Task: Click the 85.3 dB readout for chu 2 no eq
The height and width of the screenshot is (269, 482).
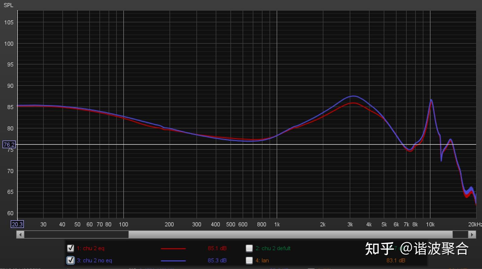Action: [217, 260]
